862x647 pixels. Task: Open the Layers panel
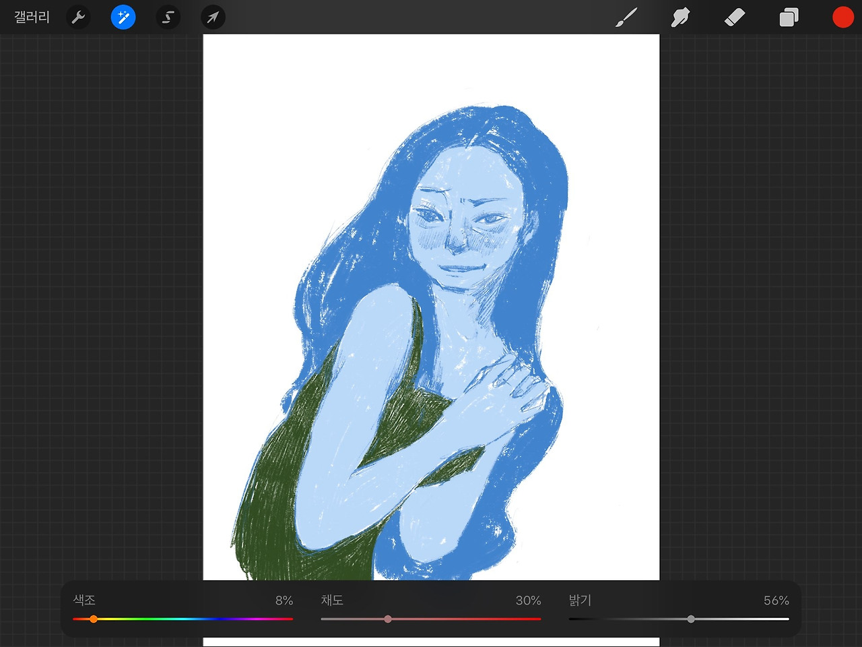[789, 18]
